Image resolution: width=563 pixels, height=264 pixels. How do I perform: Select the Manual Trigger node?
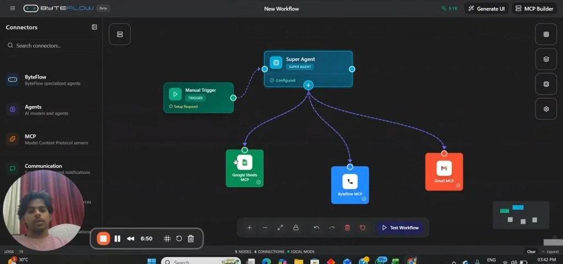(198, 98)
